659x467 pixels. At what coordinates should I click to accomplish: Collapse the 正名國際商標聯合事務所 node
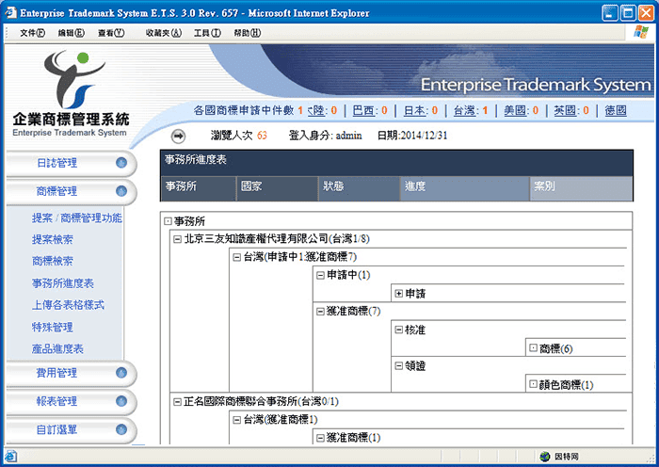coord(177,401)
